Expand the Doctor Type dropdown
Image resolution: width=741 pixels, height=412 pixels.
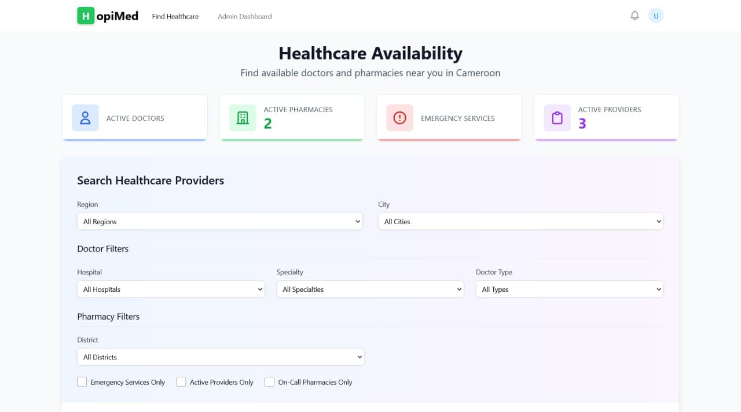click(569, 289)
